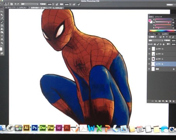Toggle lock transparent pixels
Image resolution: width=176 pixels, height=140 pixels.
click(x=155, y=44)
